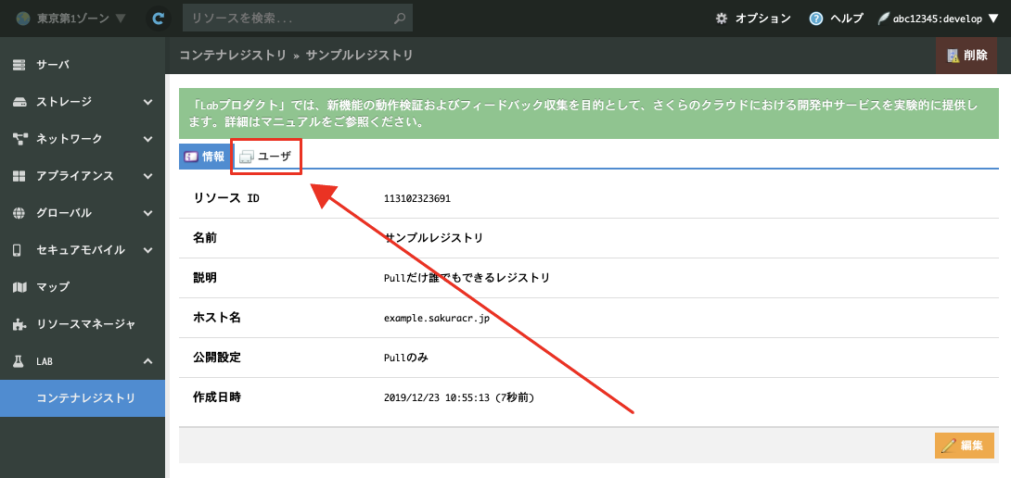Click the 情報 tab card icon

pyautogui.click(x=191, y=157)
